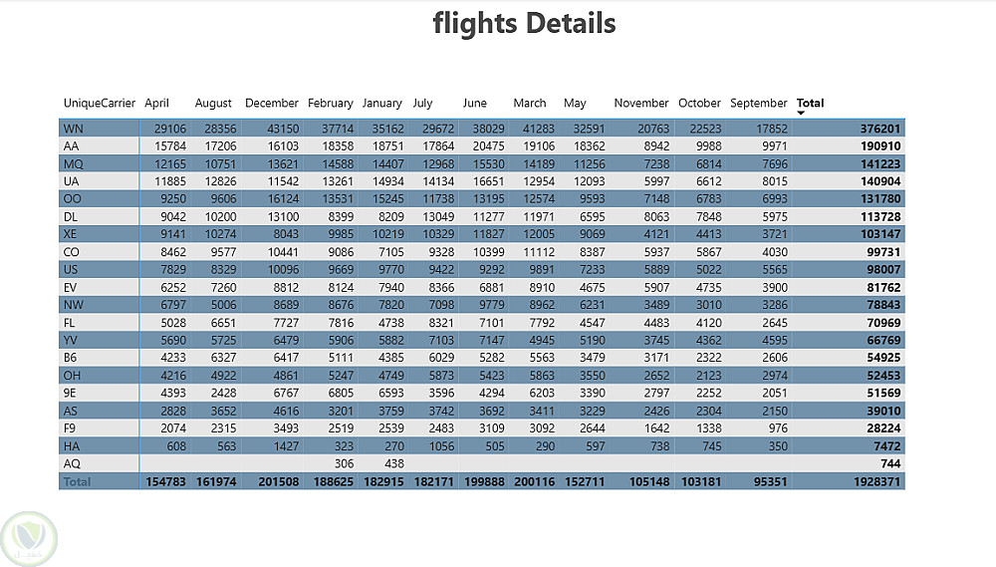Sort the table by December column
The height and width of the screenshot is (567, 996).
coord(271,103)
